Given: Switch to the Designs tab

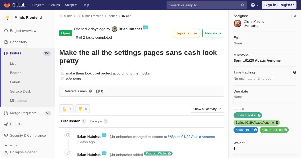Looking at the screenshot, I should 99,121.
